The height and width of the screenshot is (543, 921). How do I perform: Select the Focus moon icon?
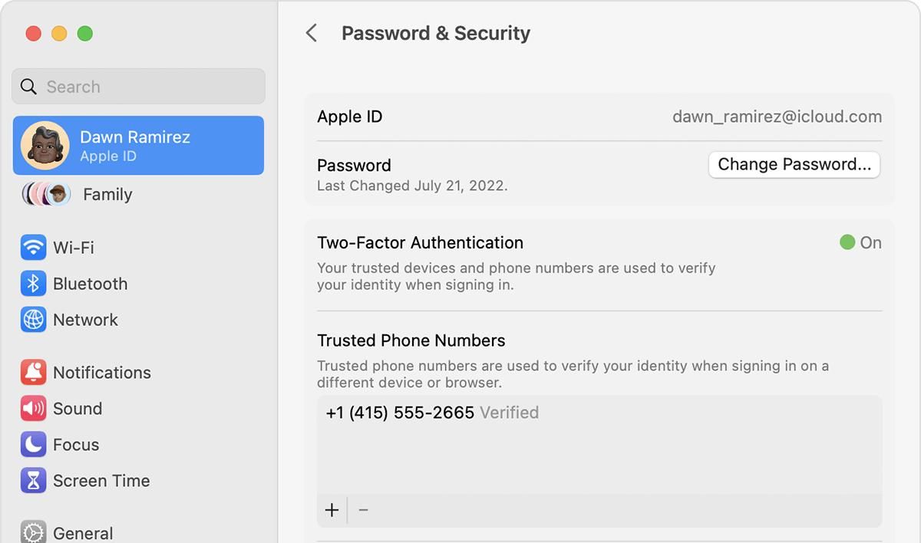coord(32,445)
